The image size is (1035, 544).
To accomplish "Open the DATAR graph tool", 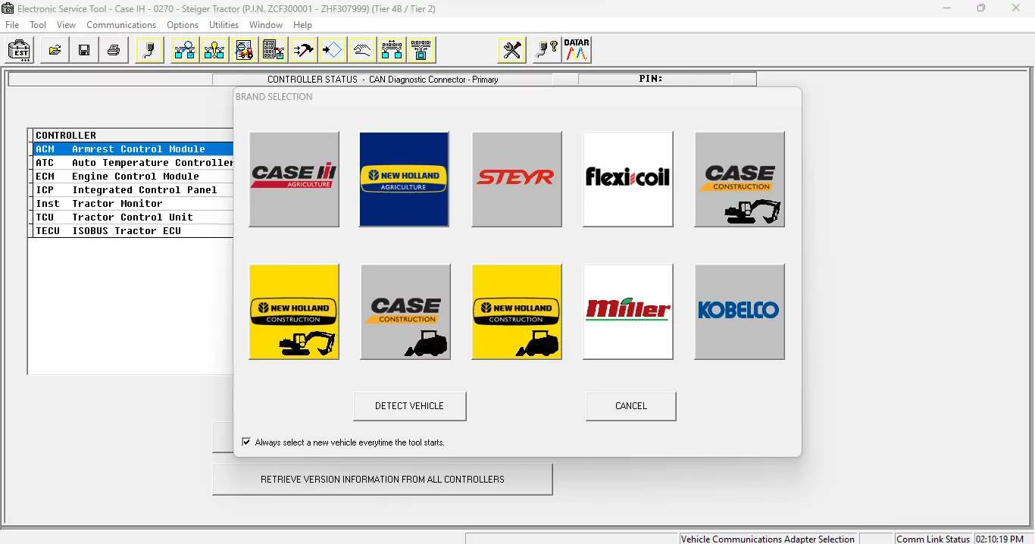I will coord(577,51).
